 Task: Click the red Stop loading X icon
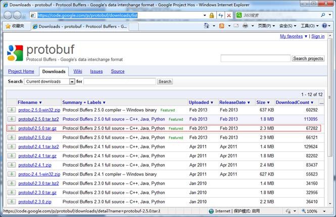(x=229, y=16)
